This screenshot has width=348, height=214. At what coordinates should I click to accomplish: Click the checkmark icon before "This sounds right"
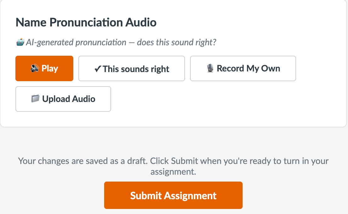[x=98, y=69]
